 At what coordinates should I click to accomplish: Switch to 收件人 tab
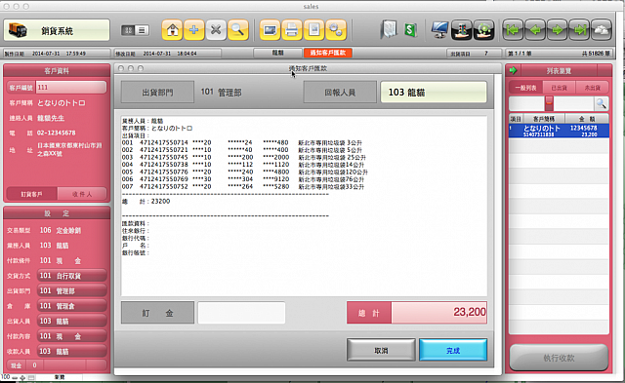point(82,194)
